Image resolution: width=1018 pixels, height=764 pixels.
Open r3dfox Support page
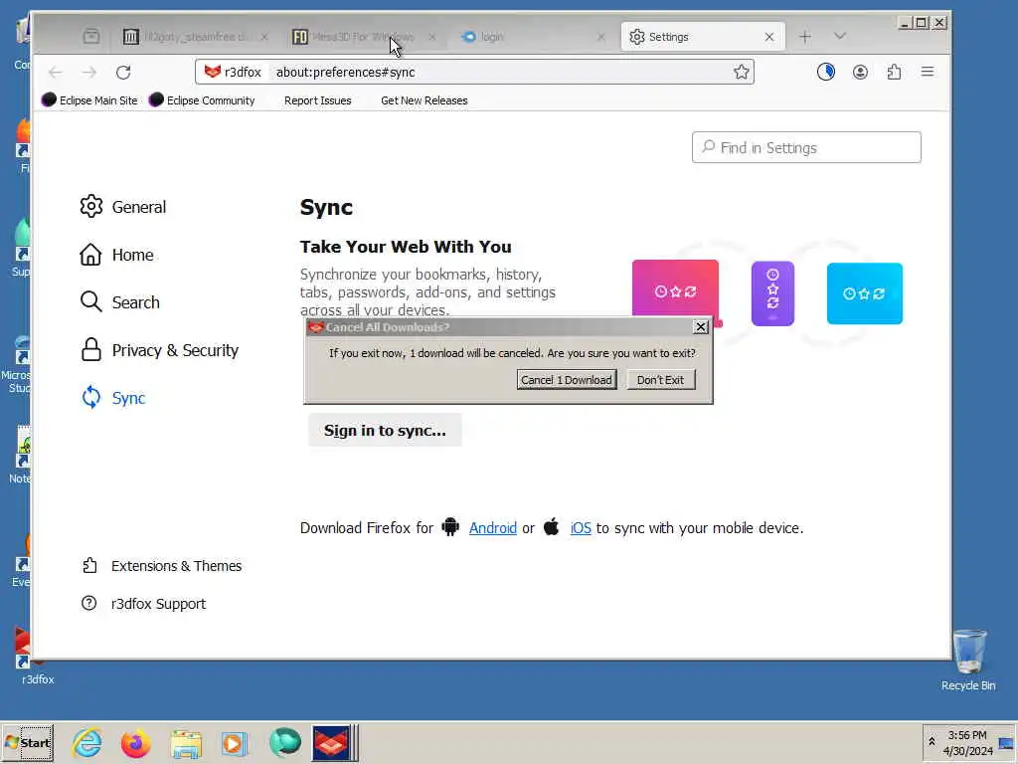coord(143,604)
